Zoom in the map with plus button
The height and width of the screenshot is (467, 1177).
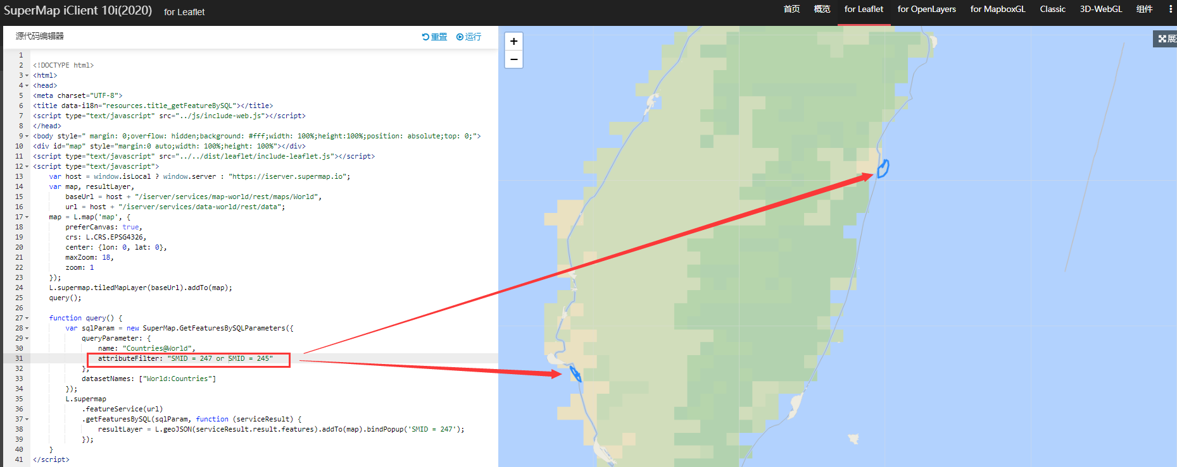click(513, 41)
